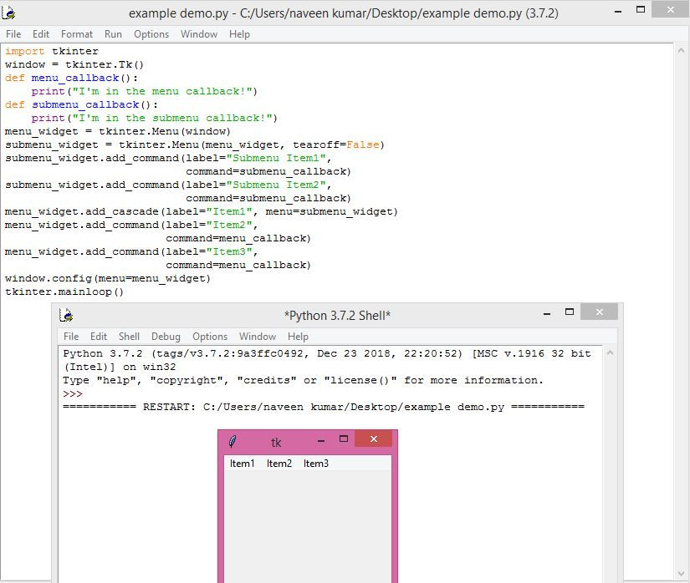
Task: Close the example demo.py editor window
Action: 670,9
